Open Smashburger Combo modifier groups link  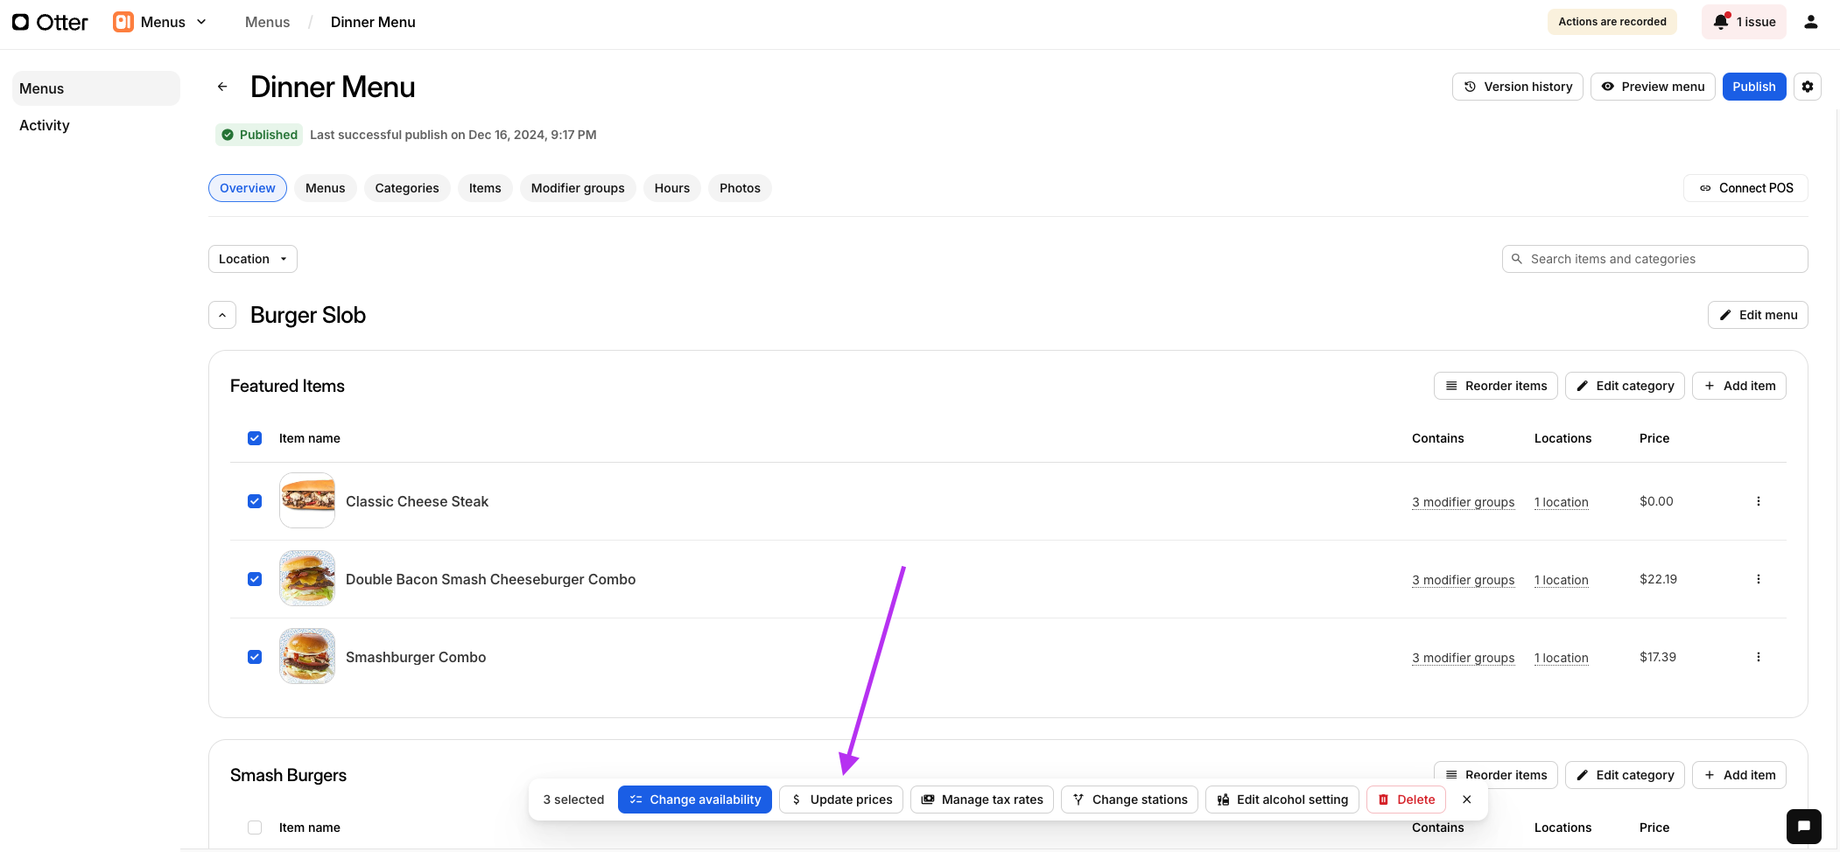tap(1463, 658)
